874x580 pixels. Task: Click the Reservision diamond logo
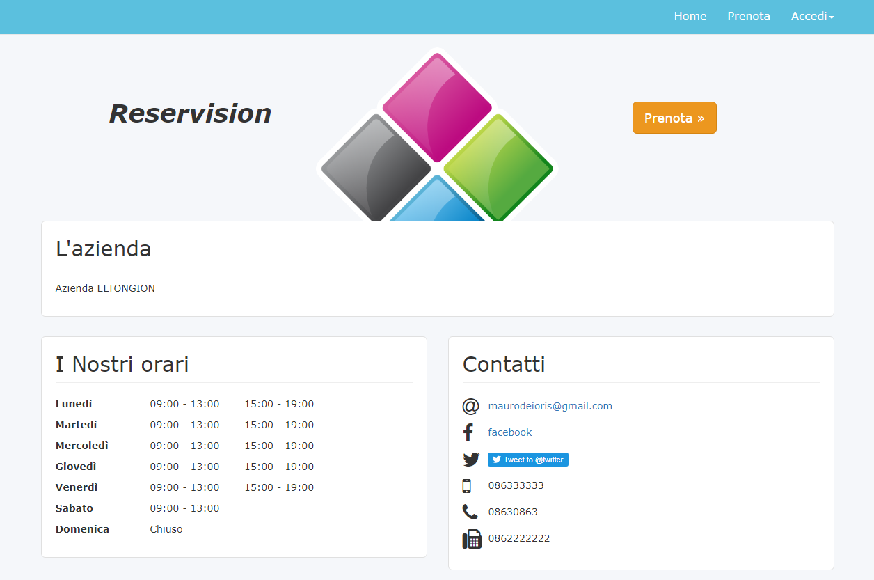[437, 136]
